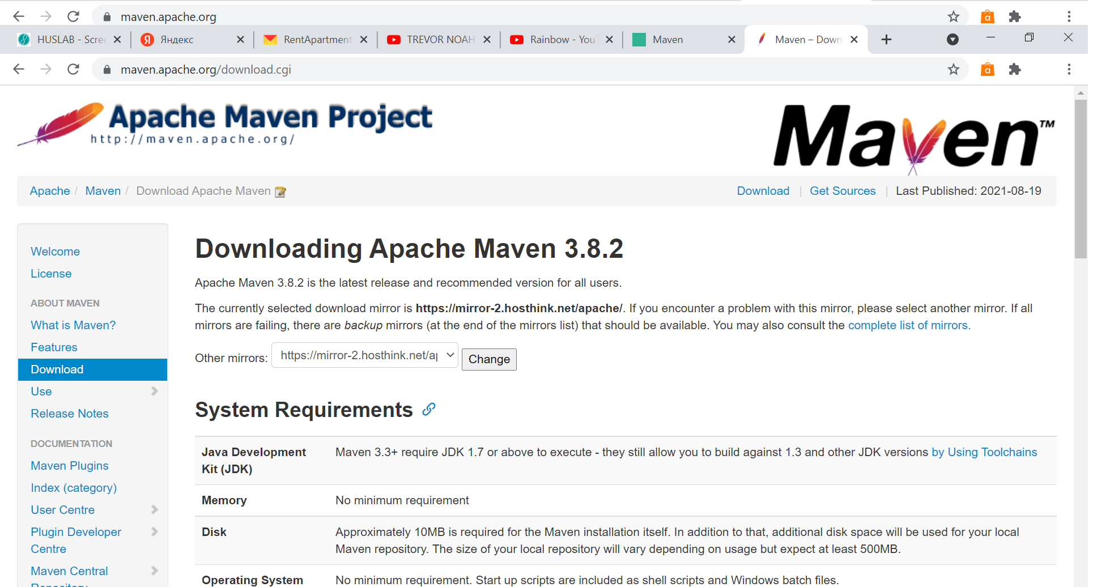The width and height of the screenshot is (1093, 587).
Task: Click the orange shopping bag extension beside download.cgi bar
Action: coord(988,69)
